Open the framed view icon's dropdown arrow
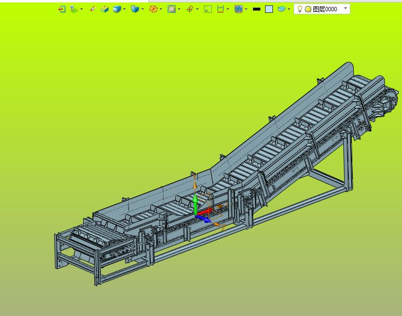Image resolution: width=402 pixels, height=316 pixels. (x=179, y=9)
